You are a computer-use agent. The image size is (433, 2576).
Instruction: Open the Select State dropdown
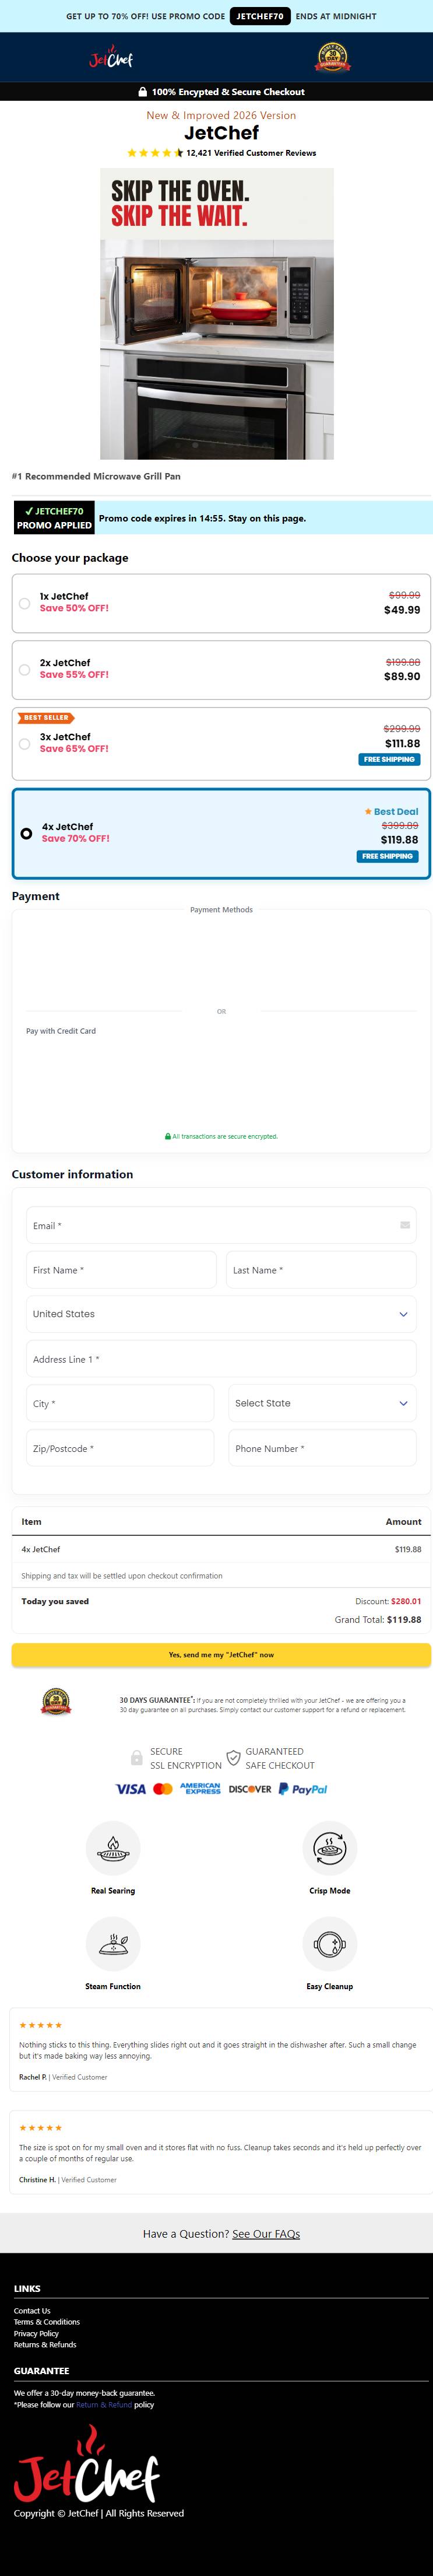[x=322, y=1403]
